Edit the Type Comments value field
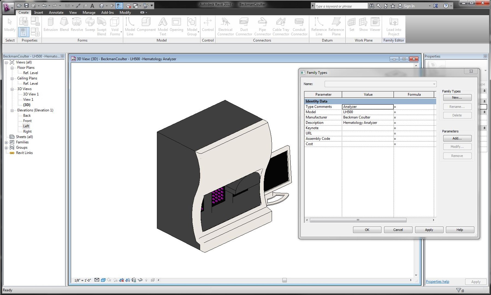 (x=368, y=107)
